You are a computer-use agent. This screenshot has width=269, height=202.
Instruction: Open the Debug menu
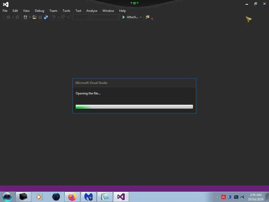(x=39, y=11)
